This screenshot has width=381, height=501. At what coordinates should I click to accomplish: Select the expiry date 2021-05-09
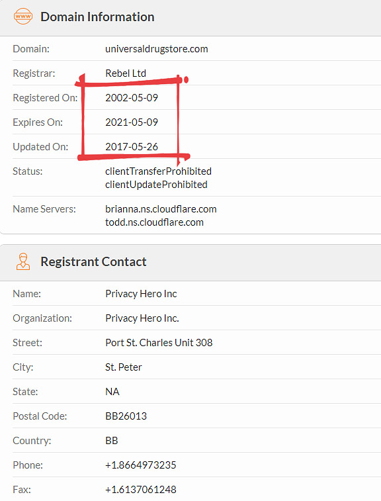point(132,122)
